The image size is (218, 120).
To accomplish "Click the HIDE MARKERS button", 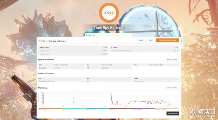I will pos(173,113).
